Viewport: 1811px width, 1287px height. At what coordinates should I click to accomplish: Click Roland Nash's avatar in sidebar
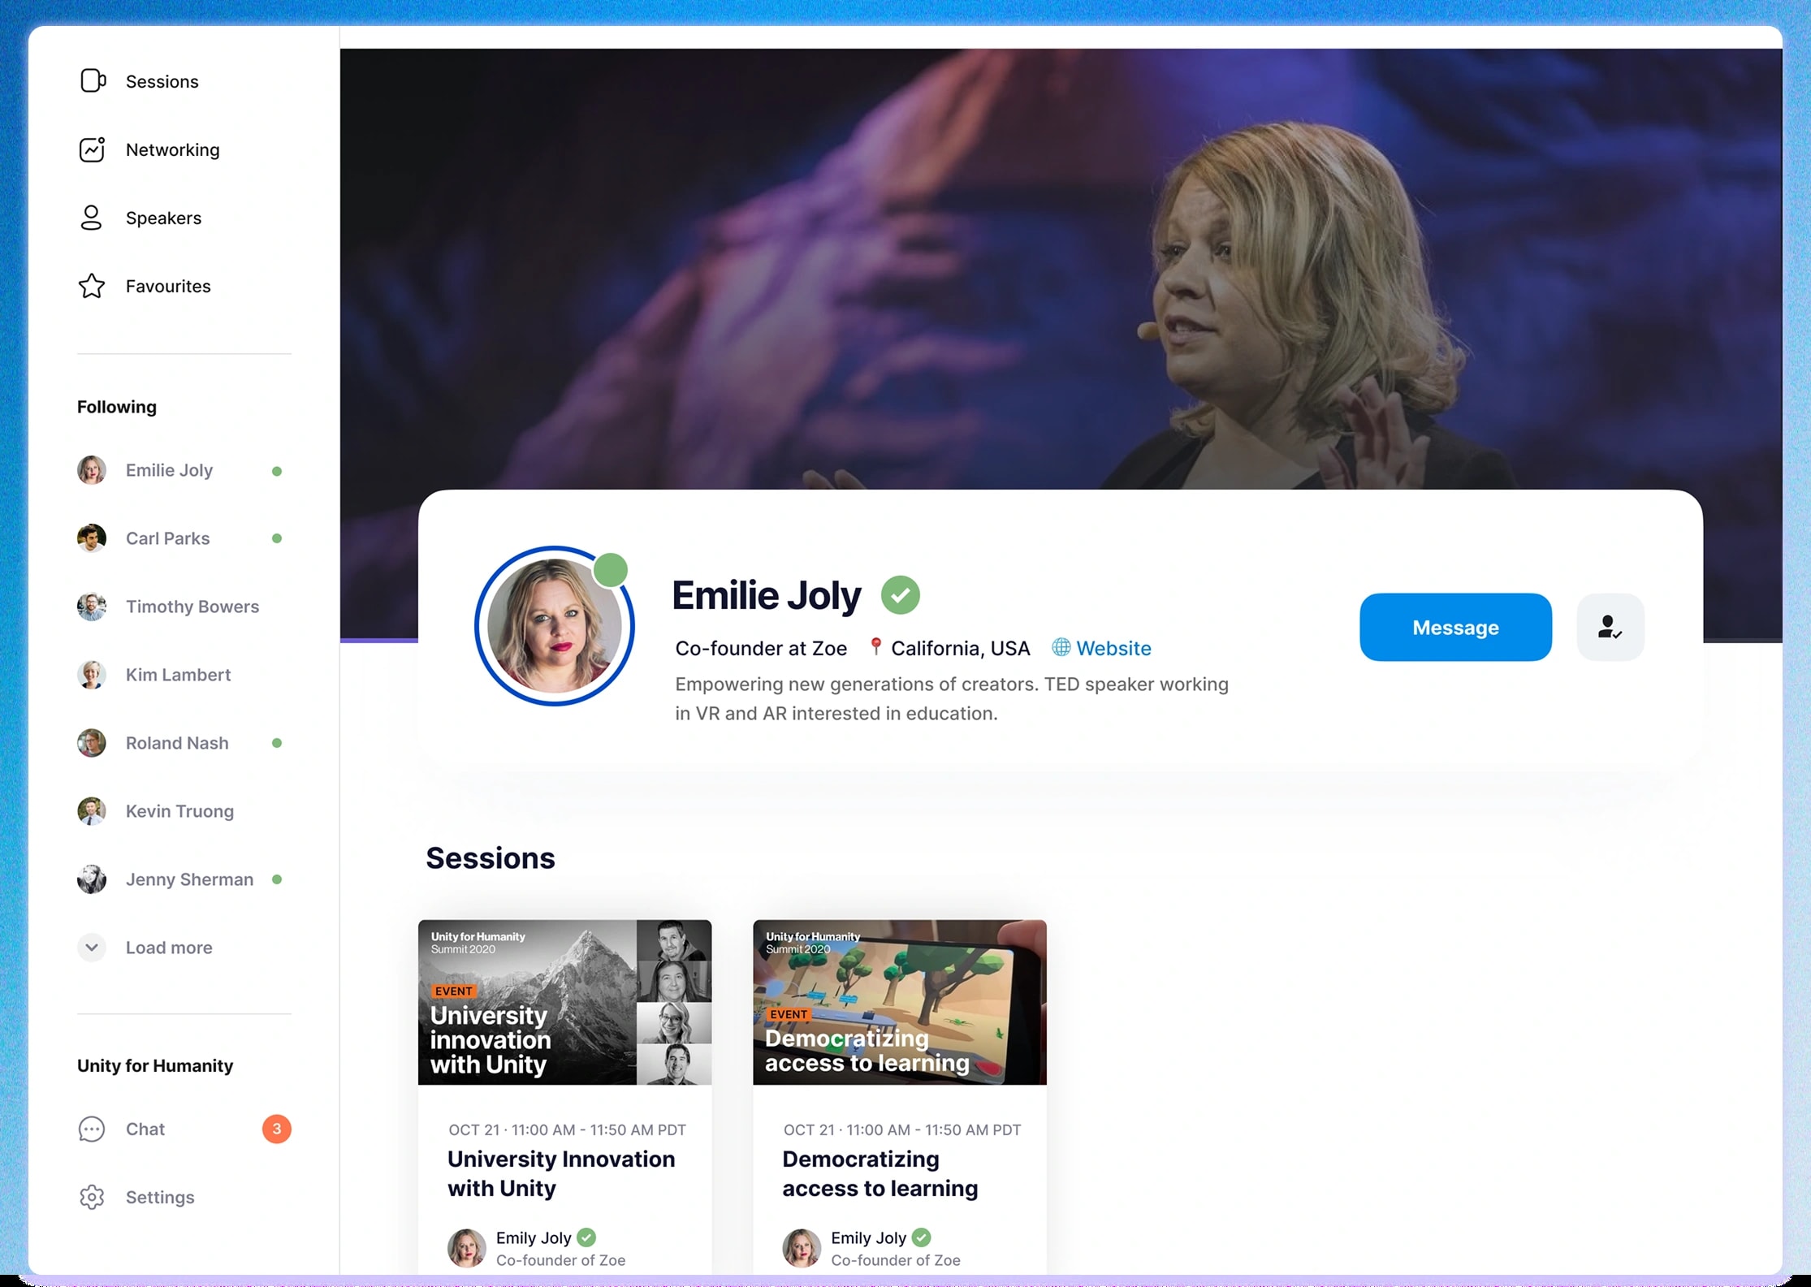[92, 743]
